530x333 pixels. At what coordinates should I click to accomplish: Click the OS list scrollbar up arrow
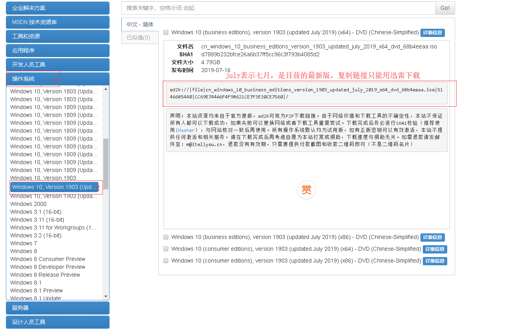(106, 89)
